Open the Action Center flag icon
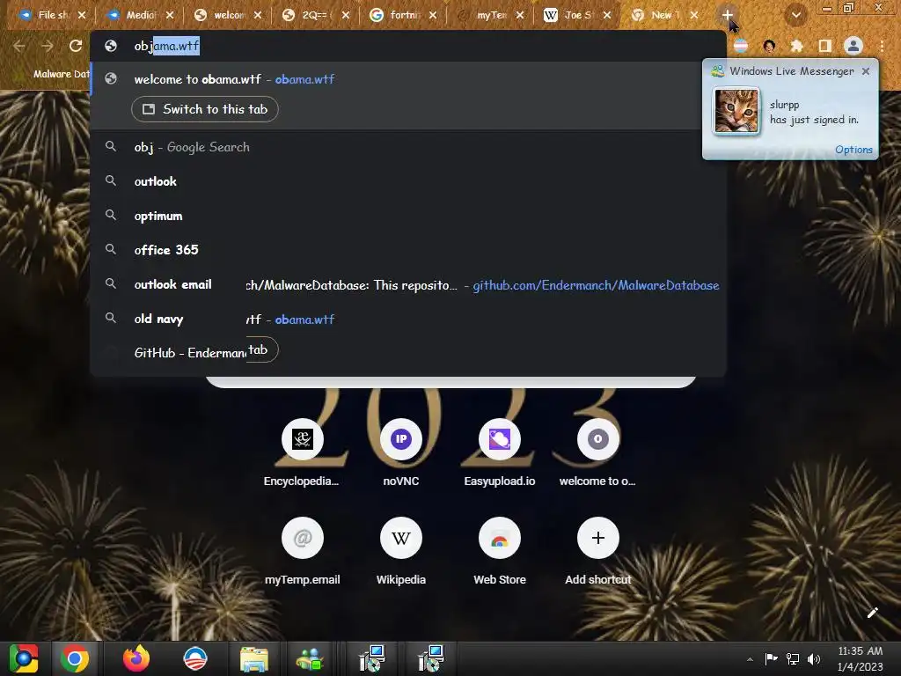 (771, 659)
